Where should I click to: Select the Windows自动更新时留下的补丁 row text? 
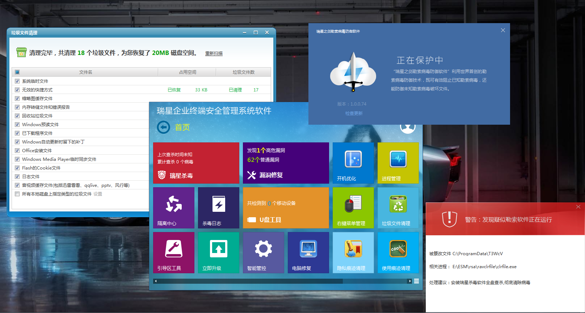point(53,142)
